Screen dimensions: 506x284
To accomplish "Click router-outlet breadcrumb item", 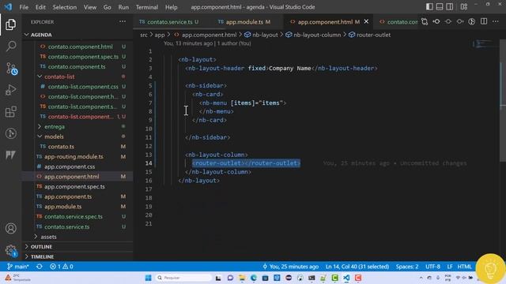I will point(369,35).
